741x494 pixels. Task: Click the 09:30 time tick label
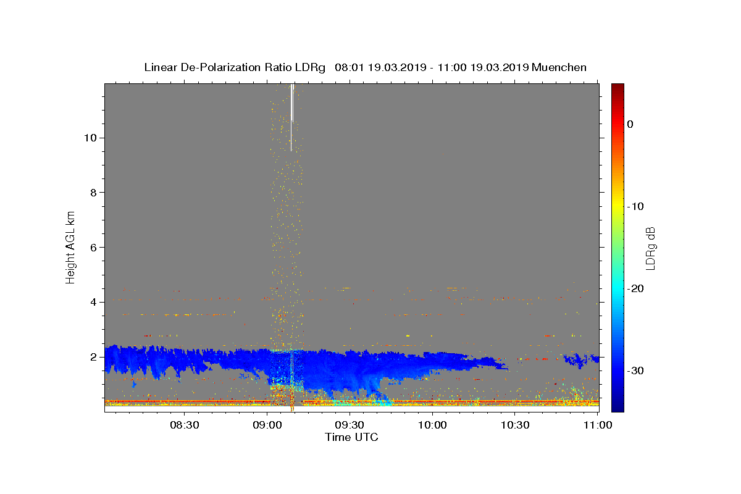pyautogui.click(x=350, y=425)
